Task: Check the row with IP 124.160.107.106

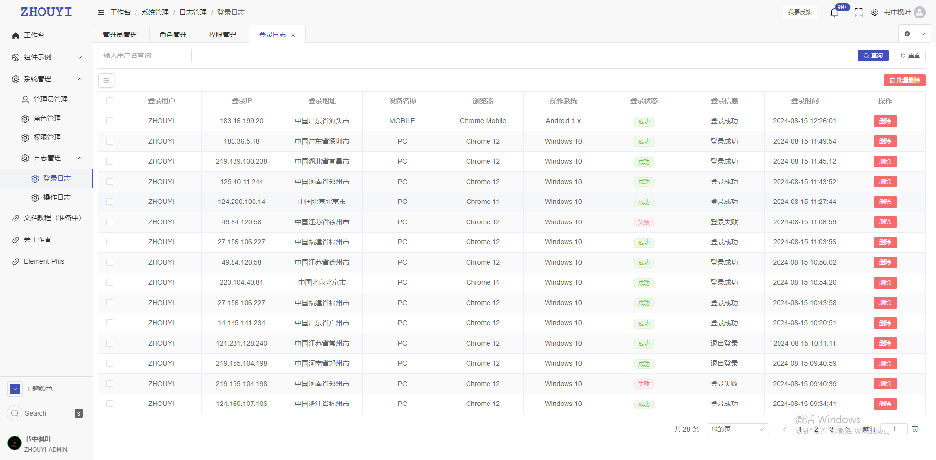Action: 110,404
